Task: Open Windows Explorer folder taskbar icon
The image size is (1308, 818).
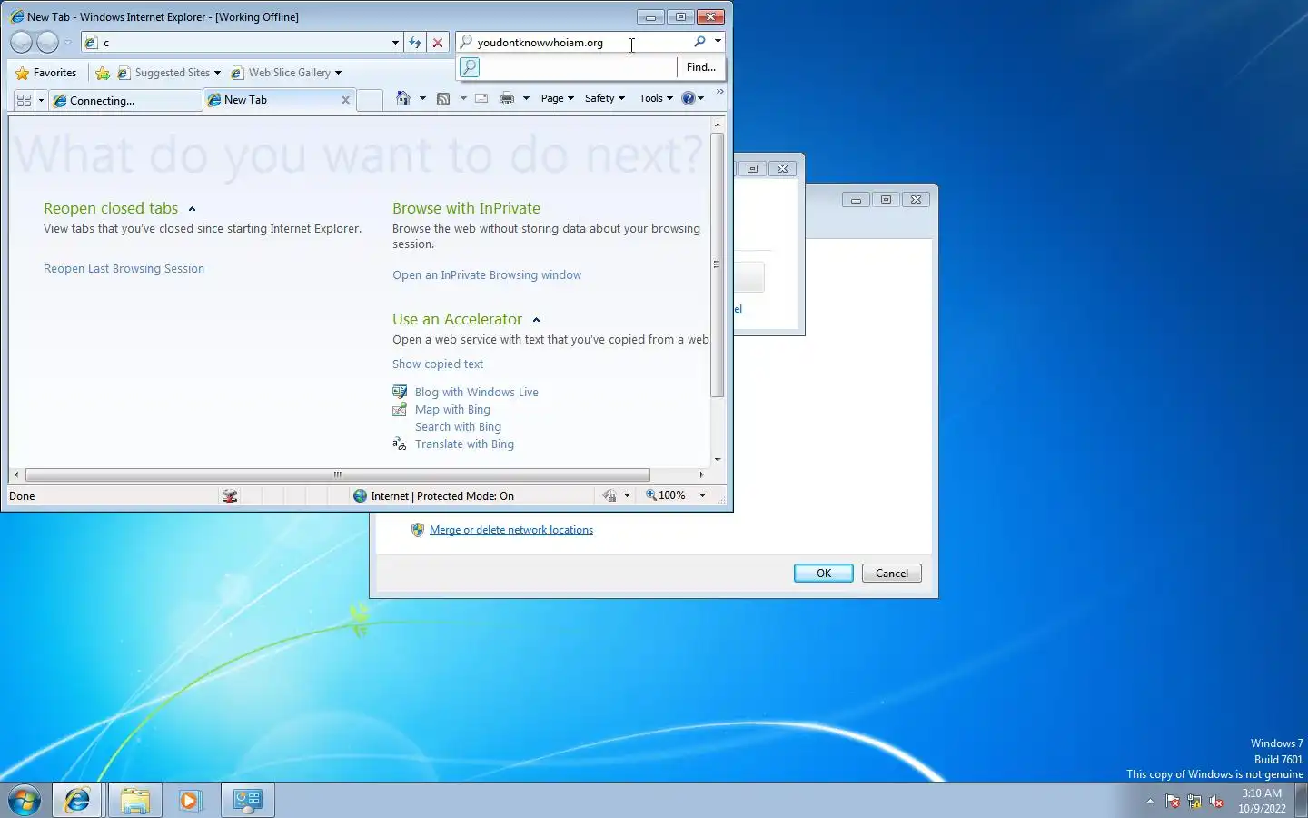Action: [134, 800]
